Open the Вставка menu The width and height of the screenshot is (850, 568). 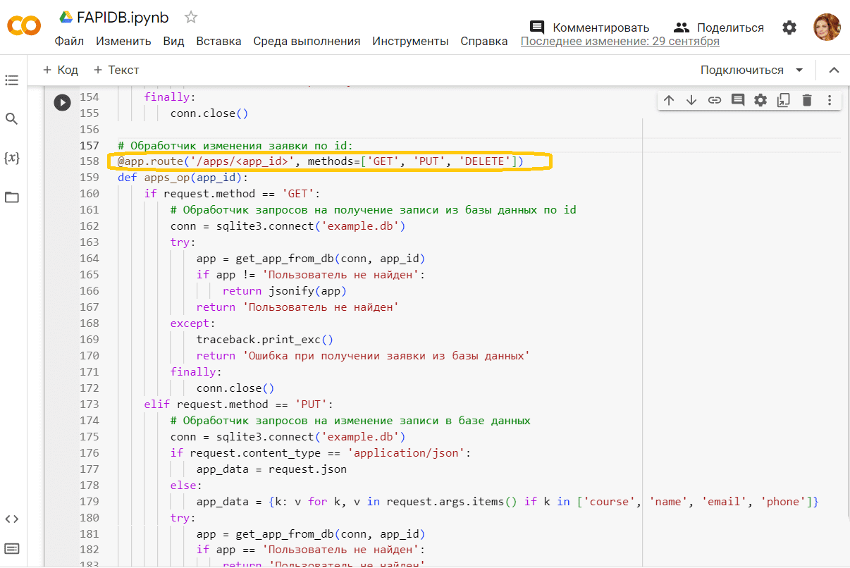pos(218,41)
